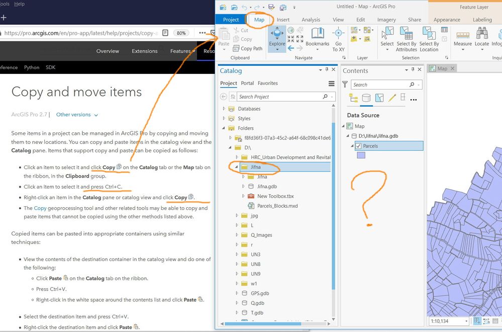Open the Help menu in browser window

click(x=19, y=4)
